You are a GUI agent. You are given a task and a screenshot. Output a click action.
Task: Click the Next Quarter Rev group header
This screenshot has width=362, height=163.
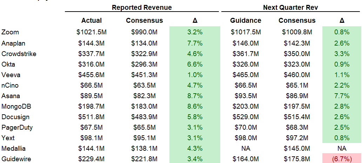pyautogui.click(x=291, y=7)
